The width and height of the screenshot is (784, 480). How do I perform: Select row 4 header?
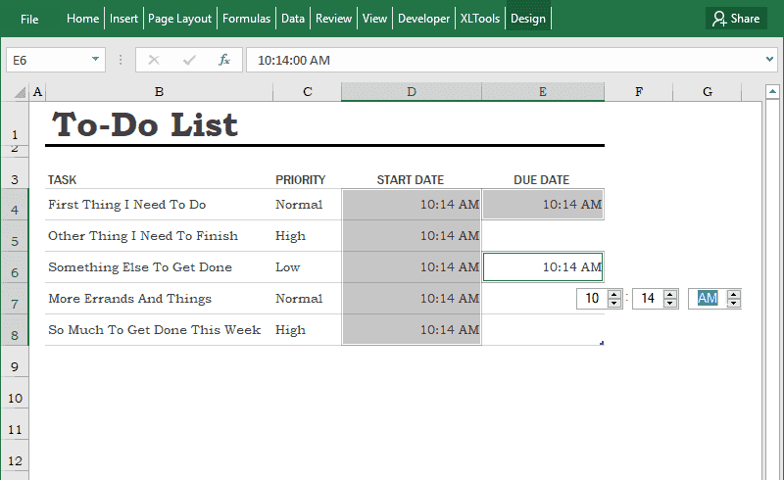tap(15, 205)
